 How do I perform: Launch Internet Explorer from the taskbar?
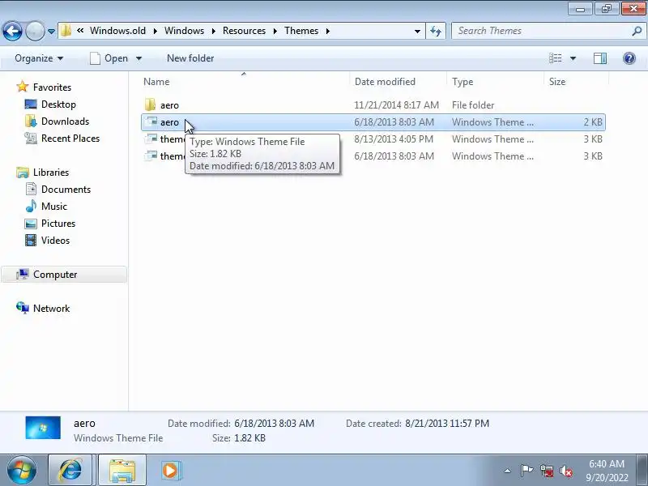70,471
